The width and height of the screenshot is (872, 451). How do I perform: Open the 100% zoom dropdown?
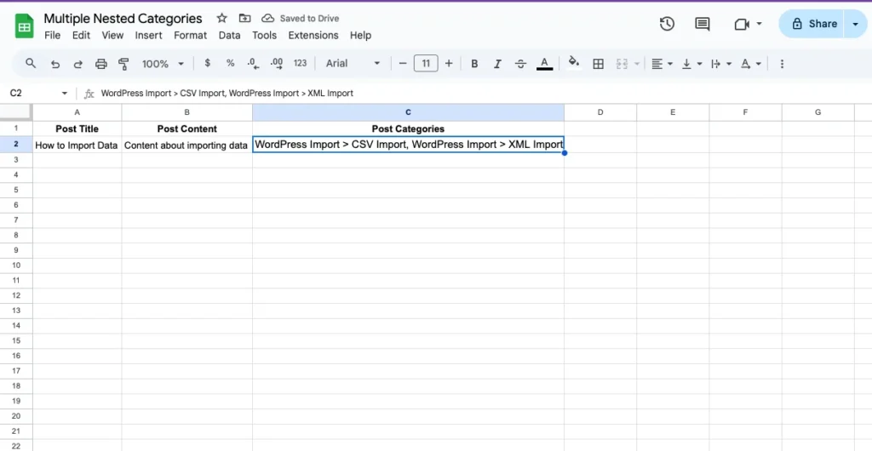163,64
